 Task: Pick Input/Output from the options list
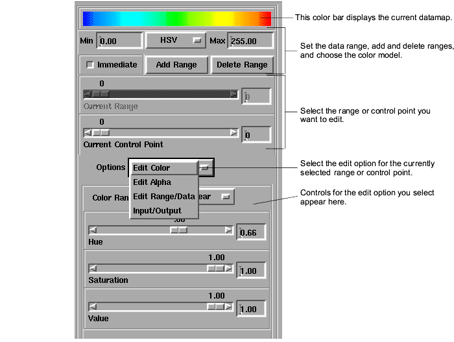157,211
